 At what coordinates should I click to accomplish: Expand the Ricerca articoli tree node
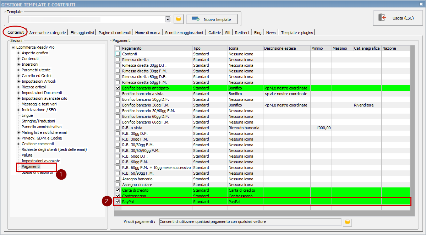pos(19,87)
